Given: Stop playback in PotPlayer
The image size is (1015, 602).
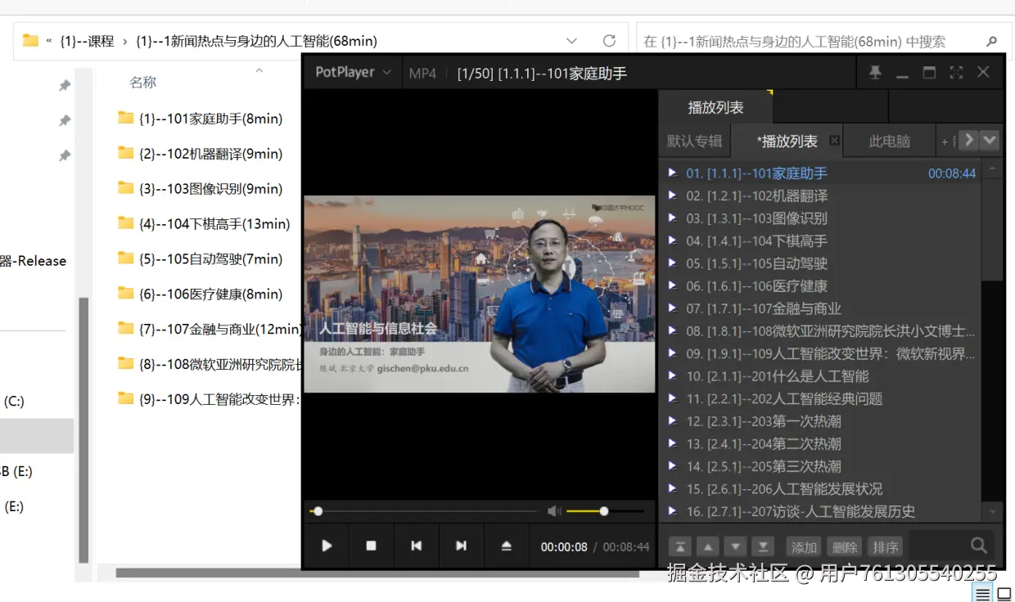Looking at the screenshot, I should [371, 546].
